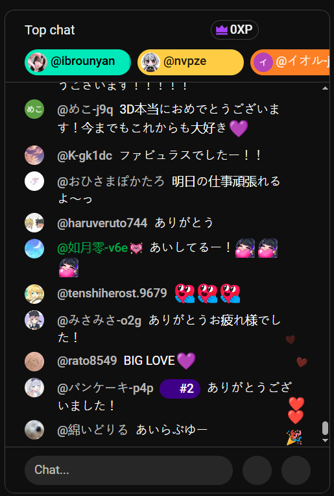Click the first round button beside chat input
This screenshot has width=334, height=496.
click(x=257, y=470)
